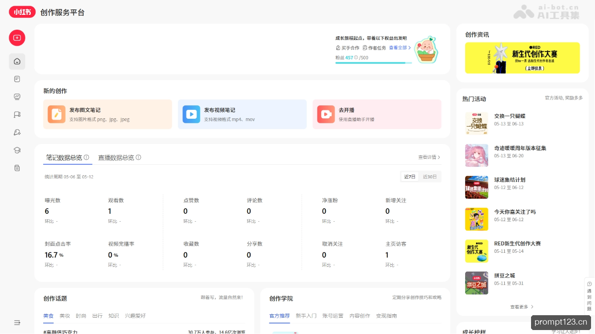Click the 小红书 red logo
The height and width of the screenshot is (334, 595).
click(x=22, y=12)
